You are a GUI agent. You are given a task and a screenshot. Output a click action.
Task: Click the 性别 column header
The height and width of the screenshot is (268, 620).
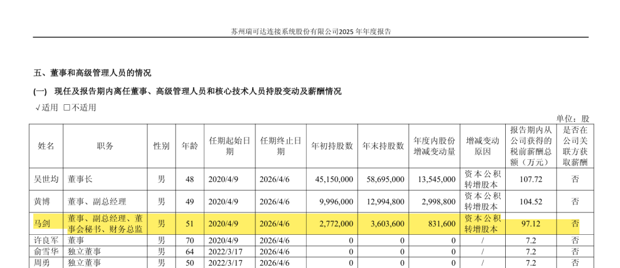point(161,146)
